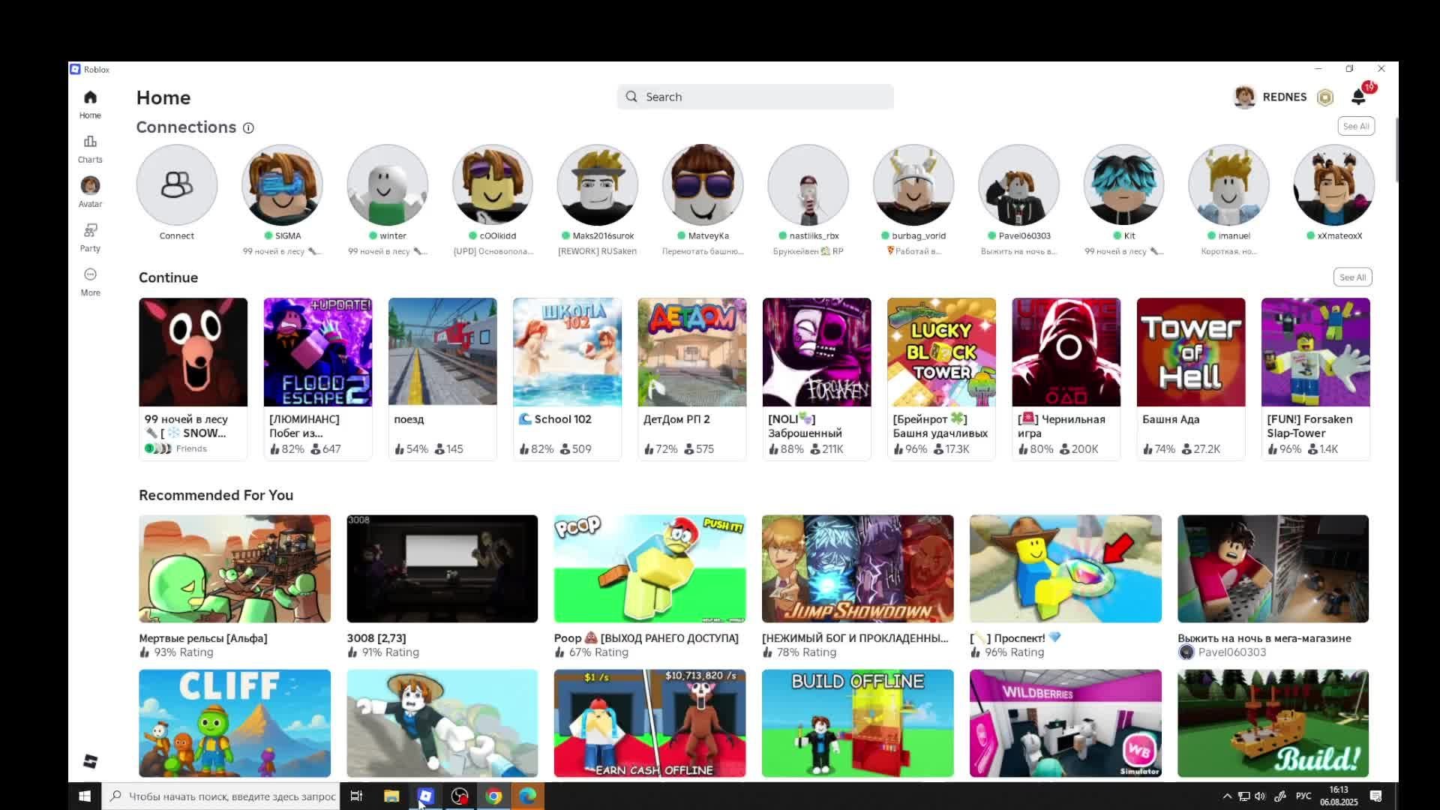Screen dimensions: 1440x810
Task: Open Chrome from the Windows taskbar
Action: tap(493, 796)
